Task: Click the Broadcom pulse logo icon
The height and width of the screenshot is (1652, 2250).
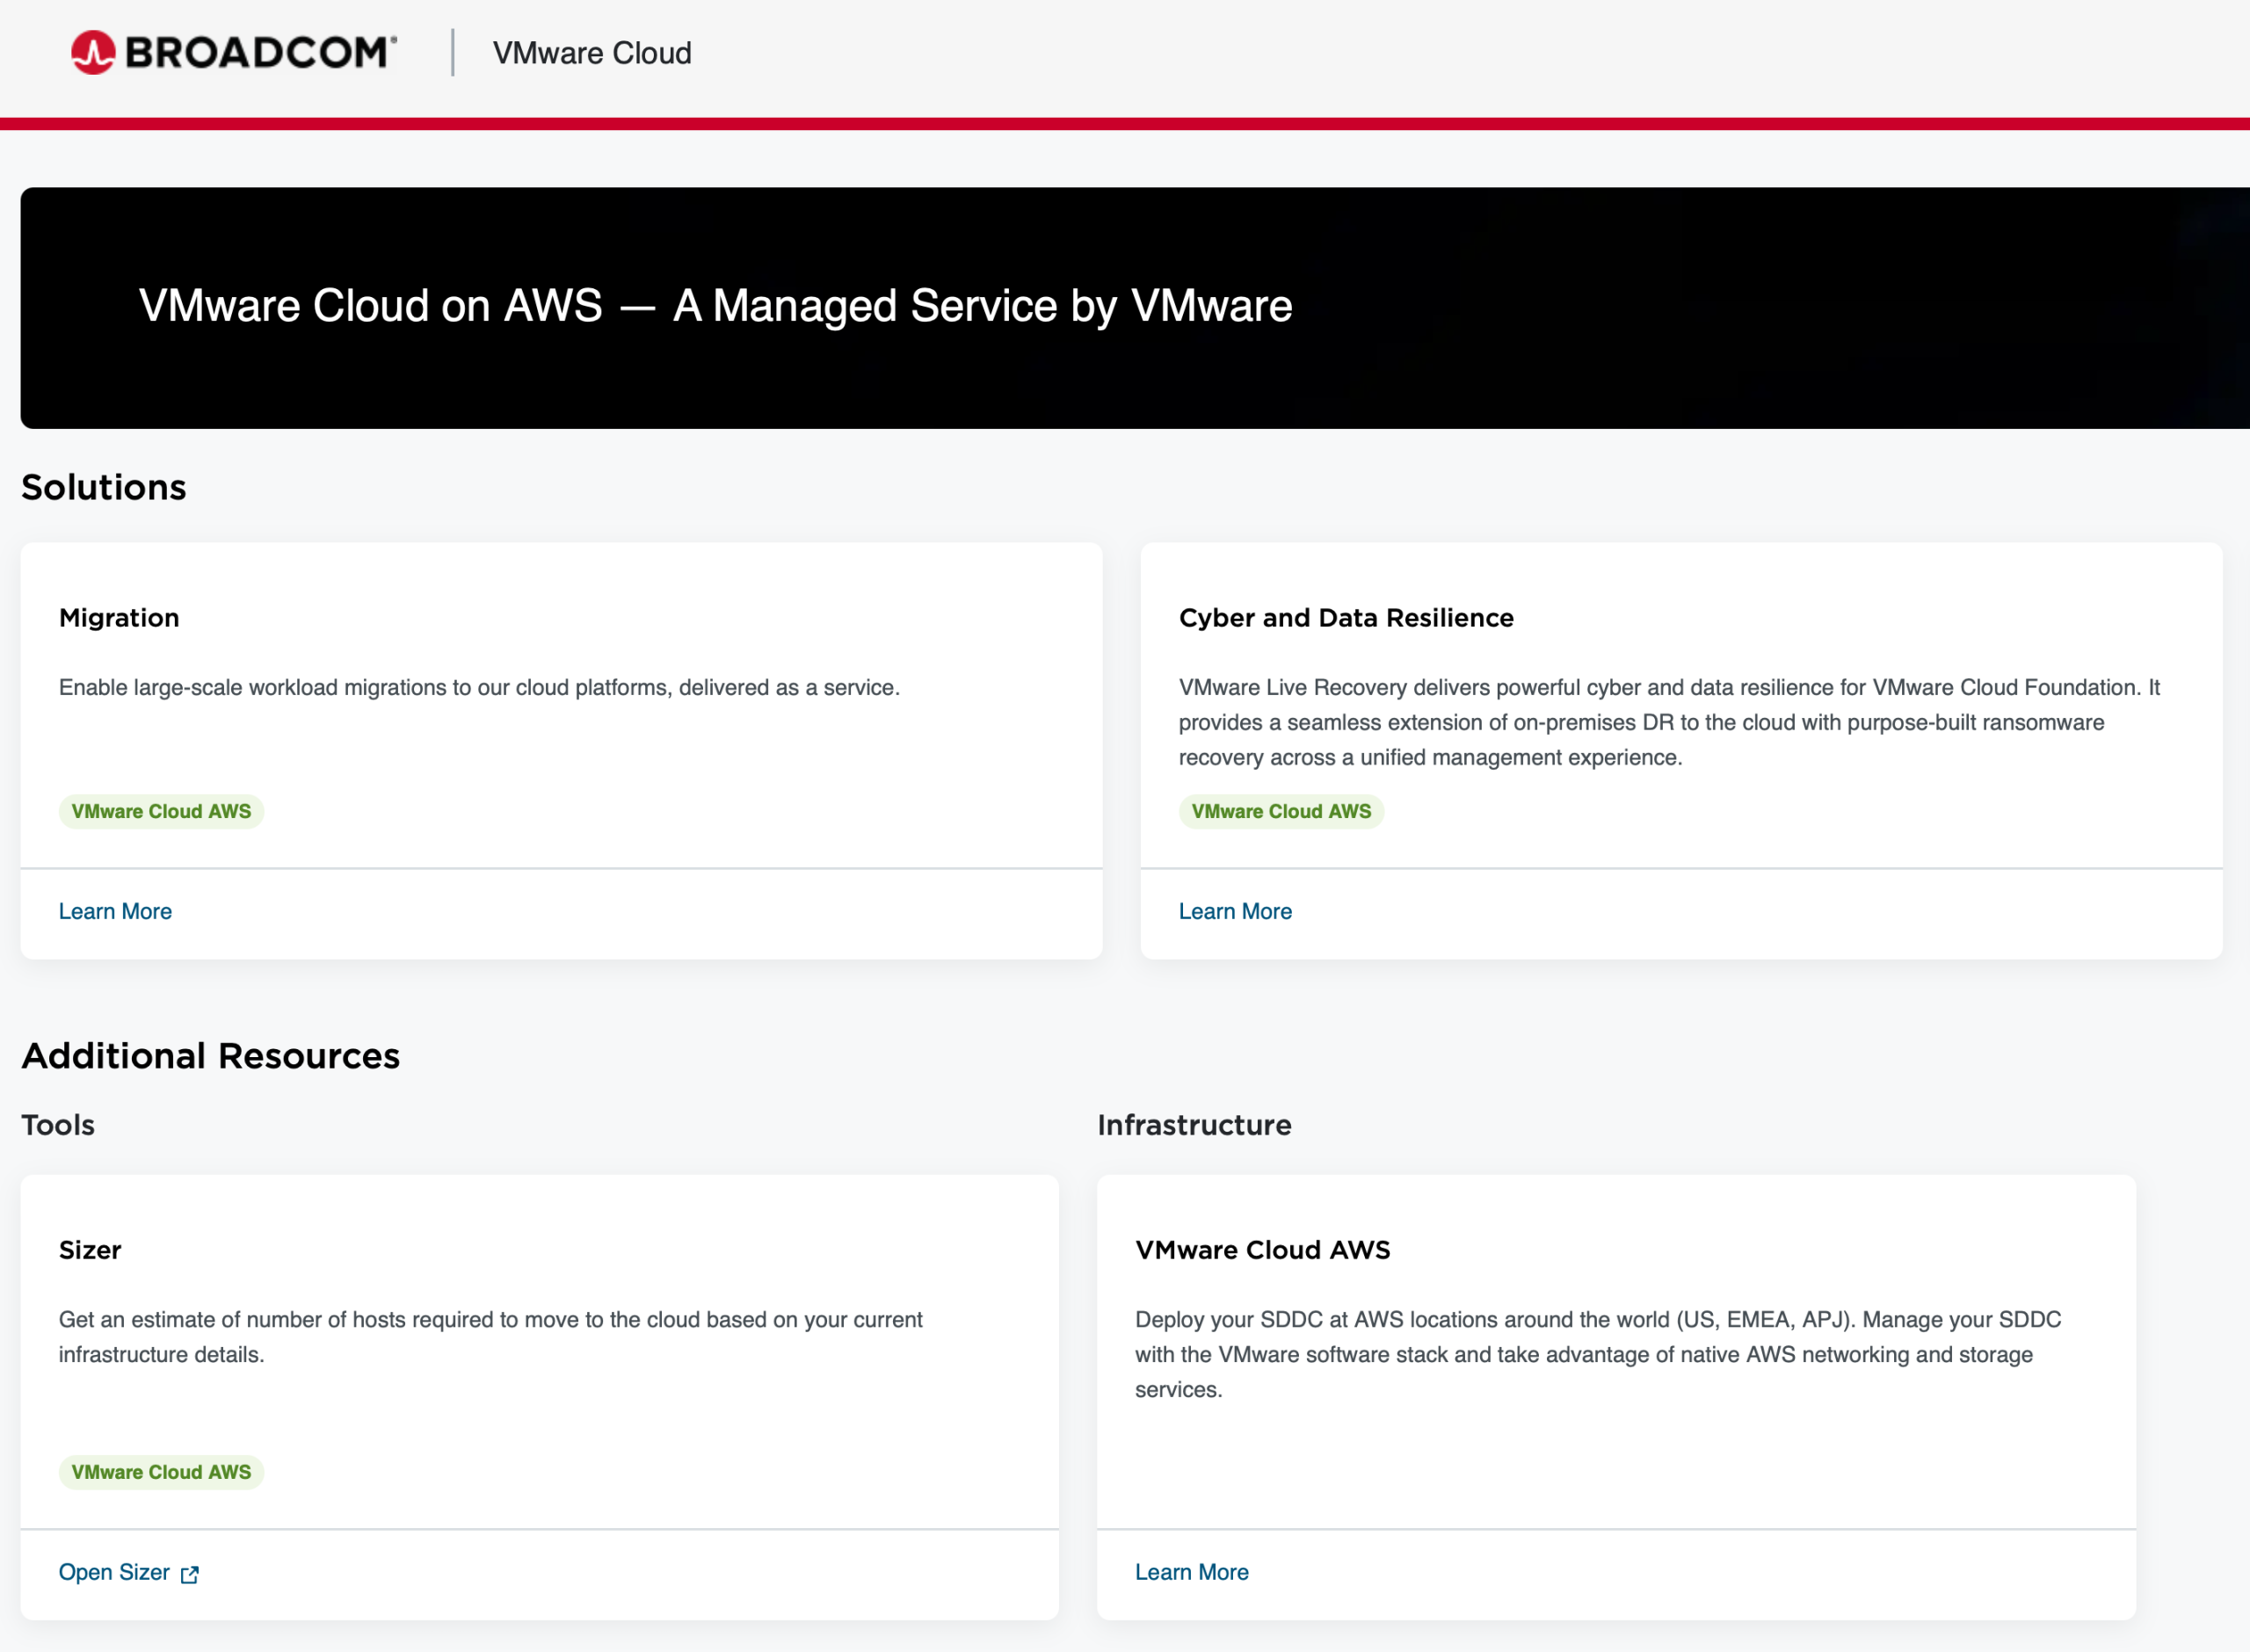Action: (x=93, y=53)
